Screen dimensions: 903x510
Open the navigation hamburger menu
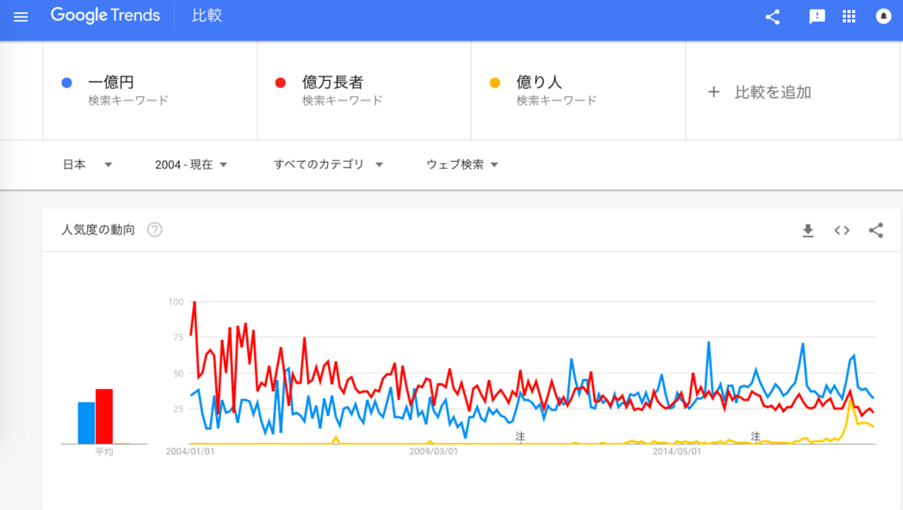click(x=20, y=15)
